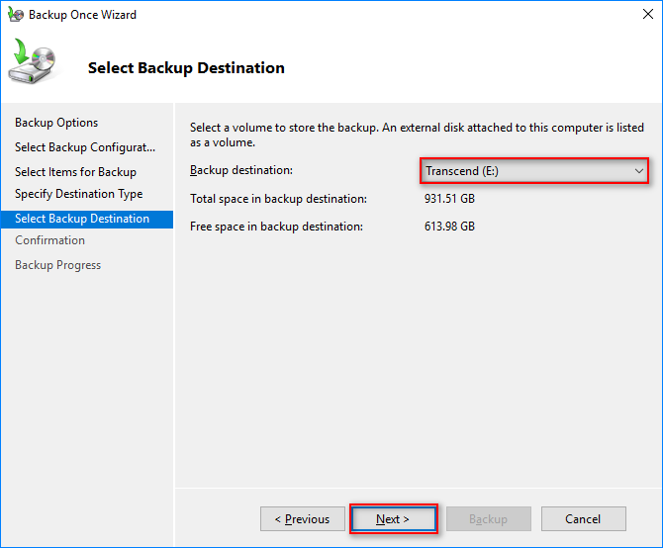Click the 931.51 GB total space value
Viewport: 663px width, 548px height.
point(449,199)
